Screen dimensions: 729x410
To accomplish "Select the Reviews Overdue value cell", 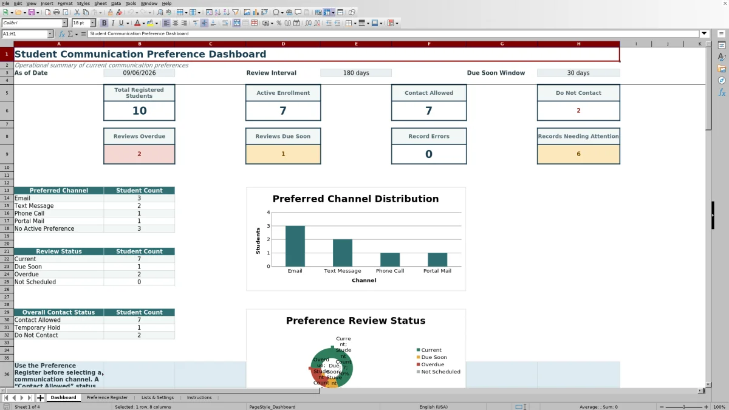I will click(x=139, y=154).
